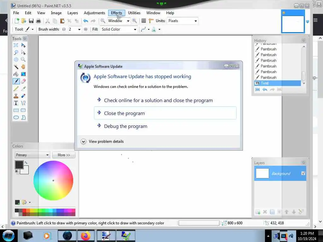Open the Edit menu
This screenshot has height=242, width=323.
coord(28,13)
